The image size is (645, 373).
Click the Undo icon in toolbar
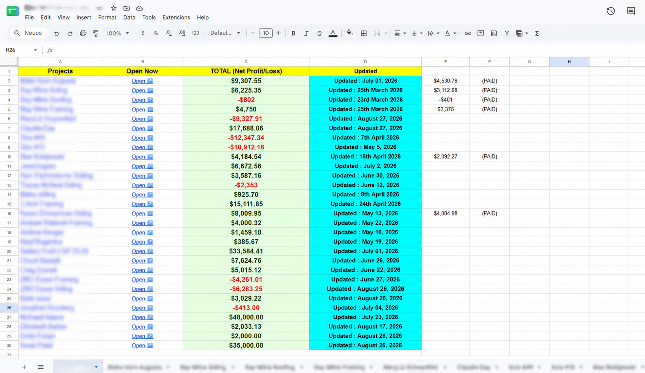57,33
